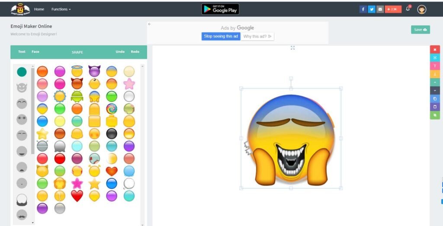
Task: Open the notifications bell
Action: click(408, 9)
